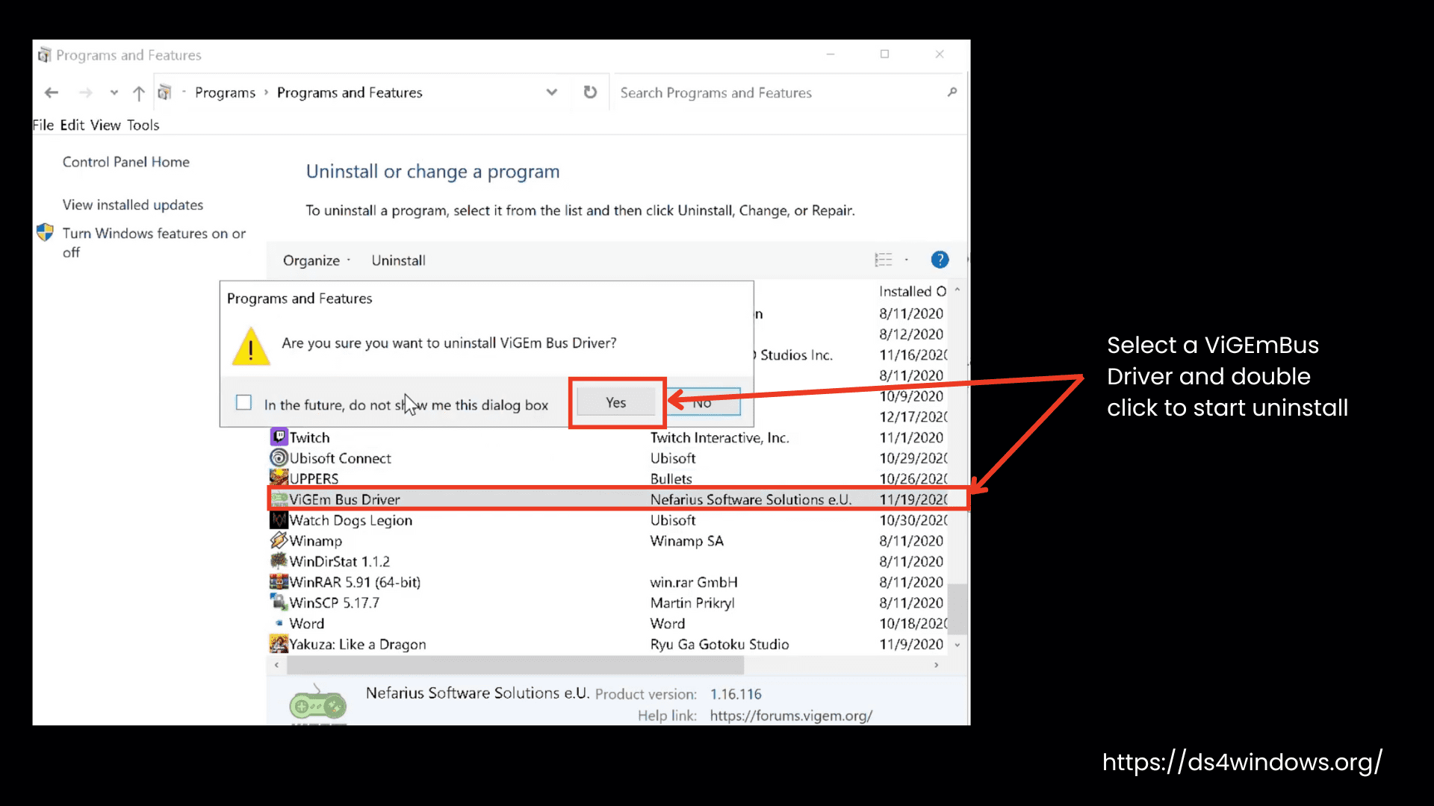Open the View menu
Screen dimensions: 1434x806
[x=105, y=125]
